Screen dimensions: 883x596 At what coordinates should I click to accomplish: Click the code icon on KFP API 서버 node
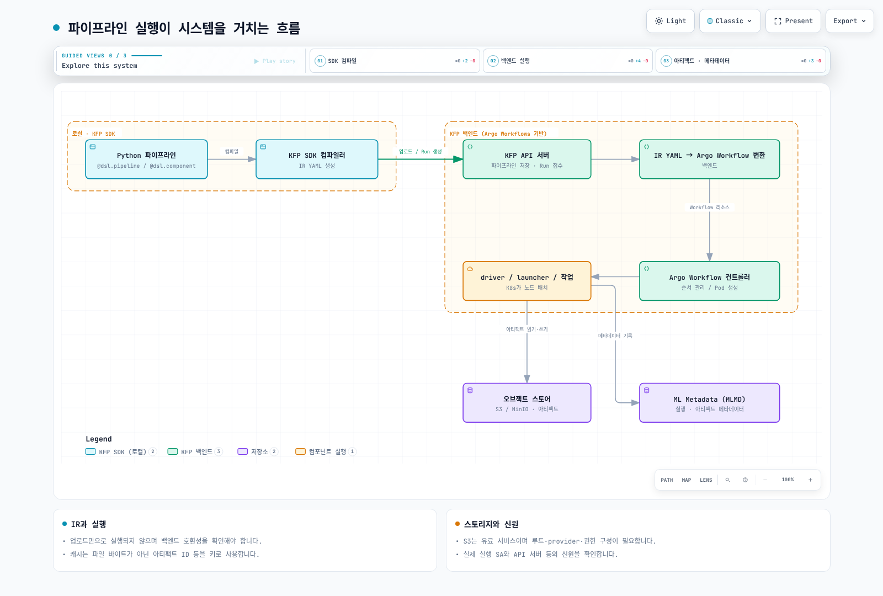tap(470, 147)
